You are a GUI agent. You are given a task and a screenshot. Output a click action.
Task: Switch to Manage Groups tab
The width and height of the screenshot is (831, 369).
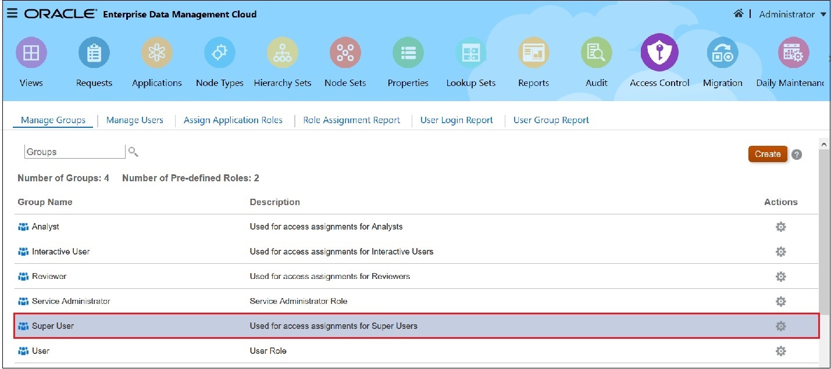tap(53, 120)
